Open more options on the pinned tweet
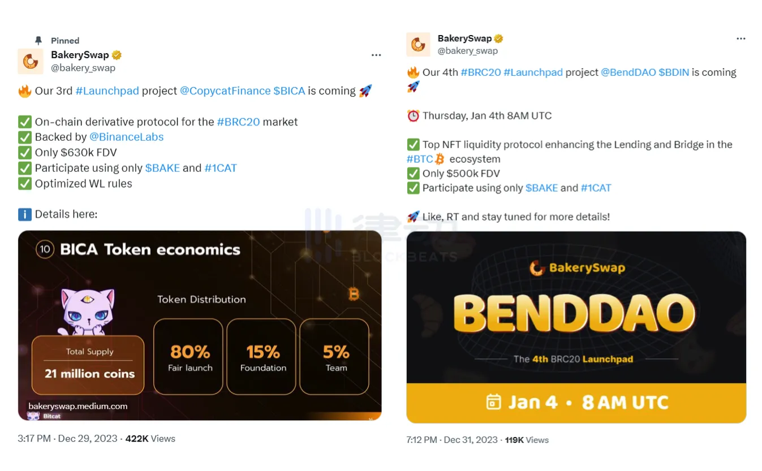 376,55
